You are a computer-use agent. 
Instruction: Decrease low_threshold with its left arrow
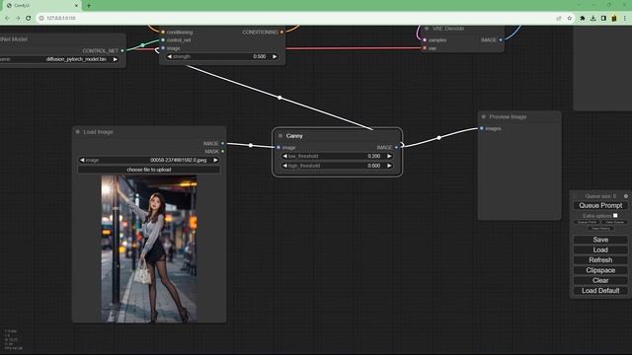tap(285, 156)
